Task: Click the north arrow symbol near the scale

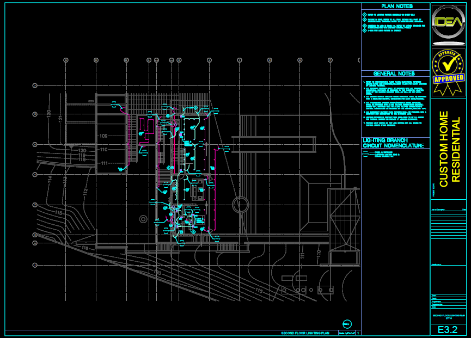Action: point(347,323)
